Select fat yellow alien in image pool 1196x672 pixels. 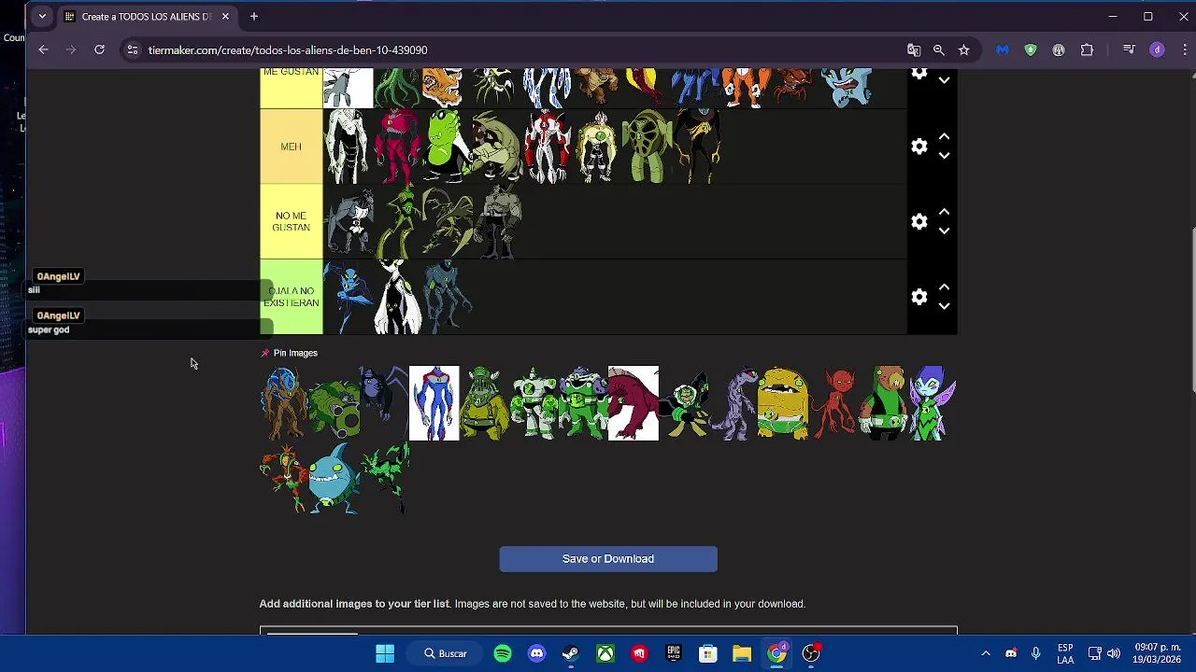coord(782,403)
